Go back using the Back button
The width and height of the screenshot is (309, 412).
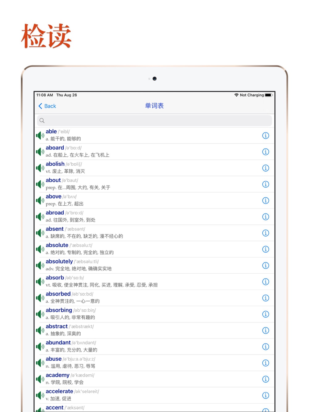tap(47, 106)
